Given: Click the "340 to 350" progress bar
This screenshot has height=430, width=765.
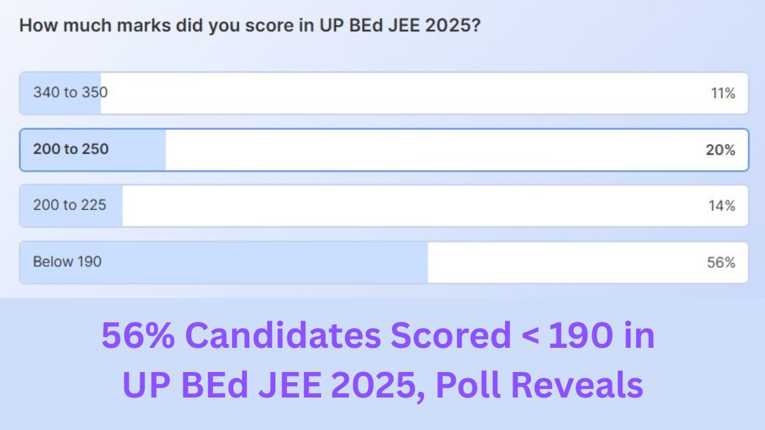Looking at the screenshot, I should 59,92.
